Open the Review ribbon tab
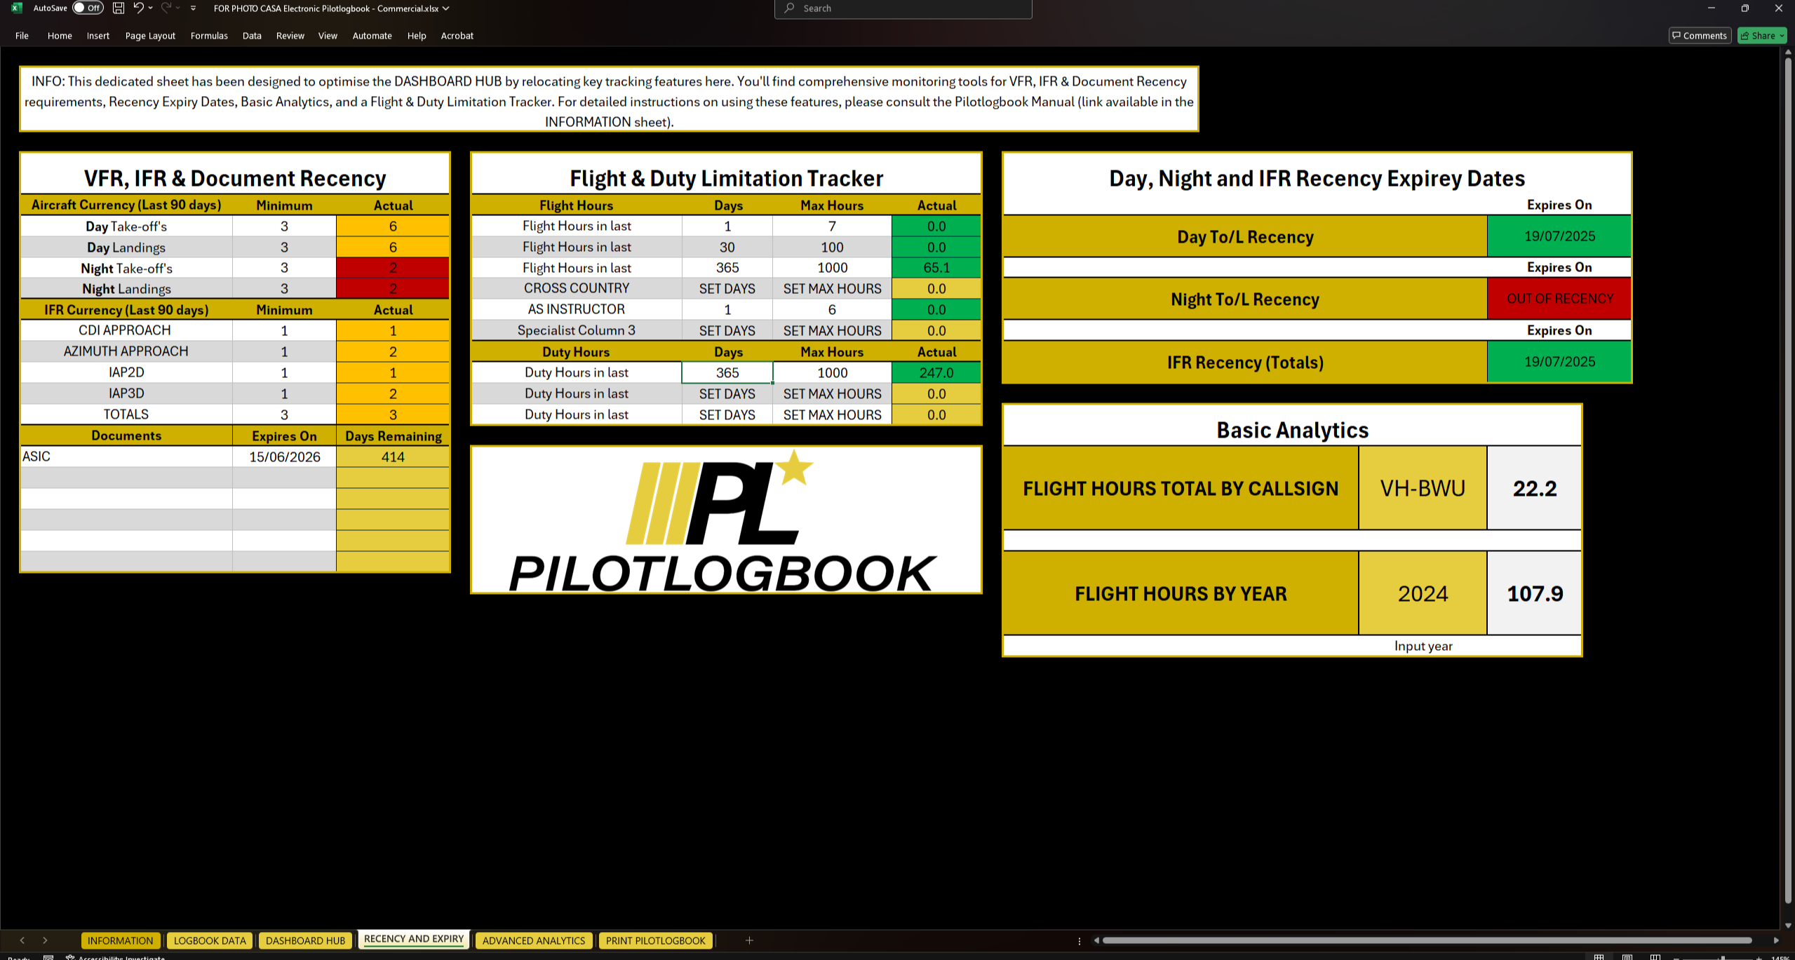1795x960 pixels. click(x=290, y=36)
